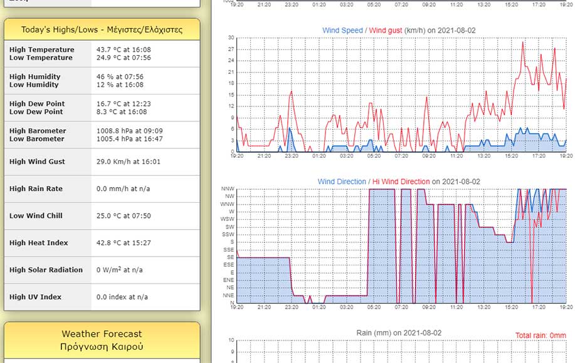Image resolution: width=575 pixels, height=363 pixels.
Task: Click the 24.9 °C at 07:56 value
Action: point(124,58)
